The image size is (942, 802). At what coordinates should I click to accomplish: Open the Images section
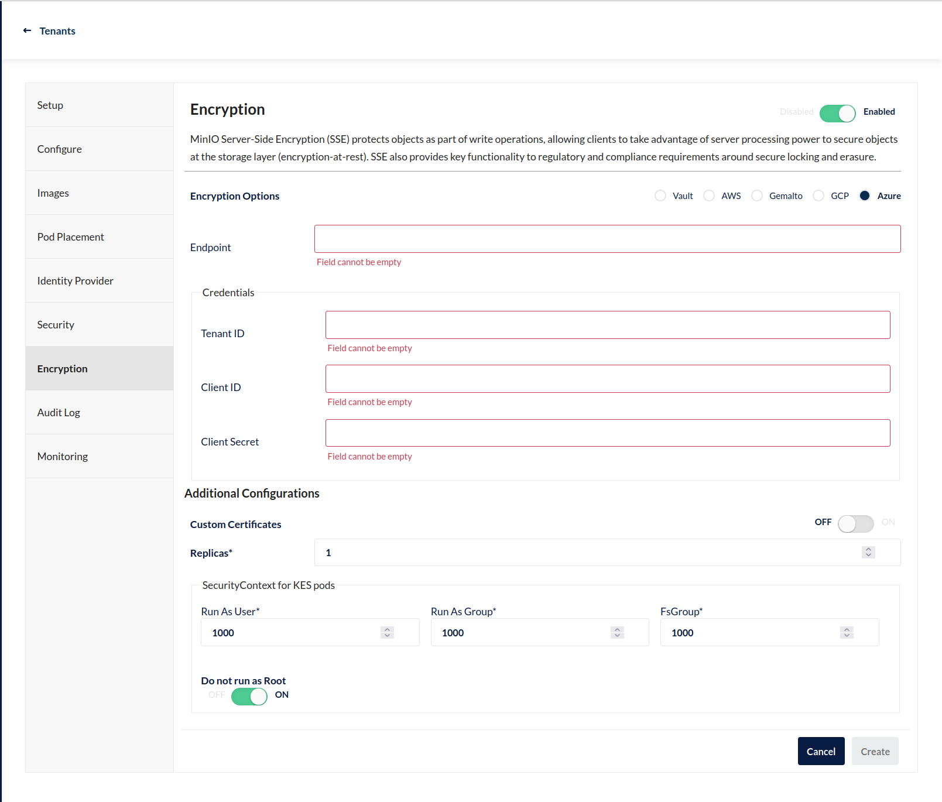point(100,193)
